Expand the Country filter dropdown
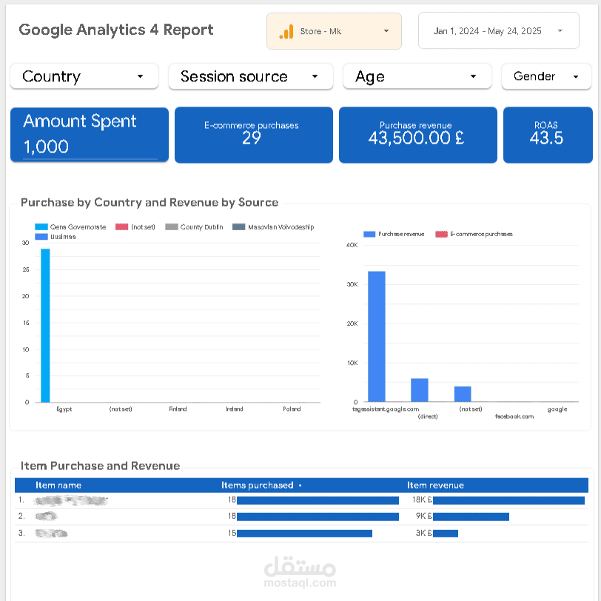This screenshot has width=601, height=601. click(x=84, y=76)
